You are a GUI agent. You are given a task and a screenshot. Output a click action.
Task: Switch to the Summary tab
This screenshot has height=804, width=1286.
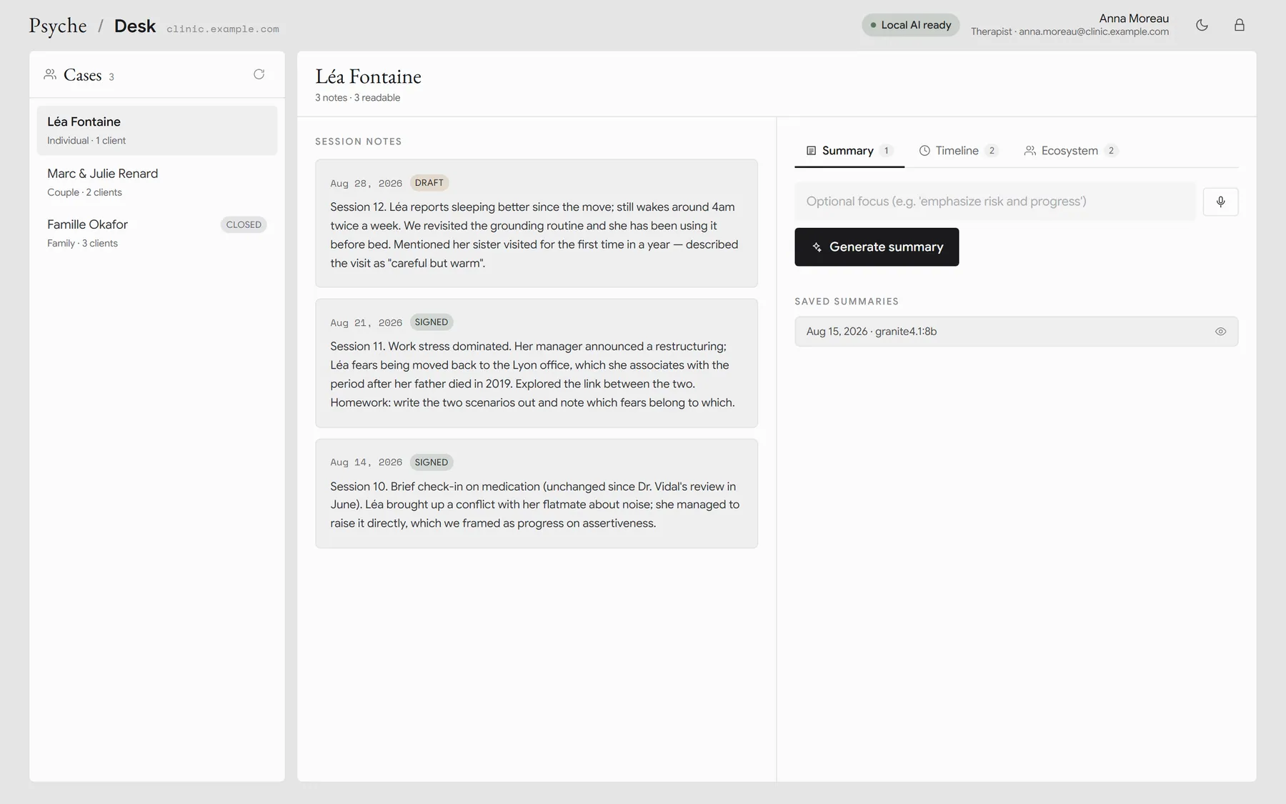849,151
